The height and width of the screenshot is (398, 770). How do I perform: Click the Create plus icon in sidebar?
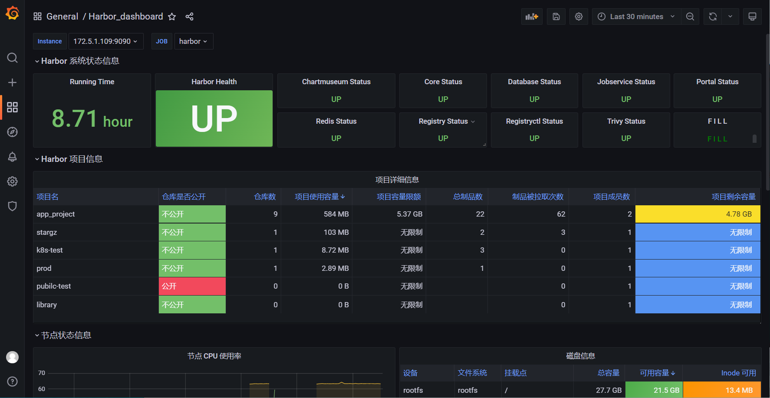pyautogui.click(x=12, y=82)
